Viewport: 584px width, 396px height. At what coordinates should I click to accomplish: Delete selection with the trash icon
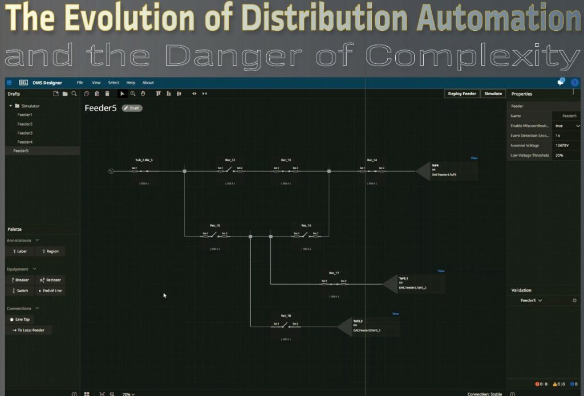click(107, 94)
